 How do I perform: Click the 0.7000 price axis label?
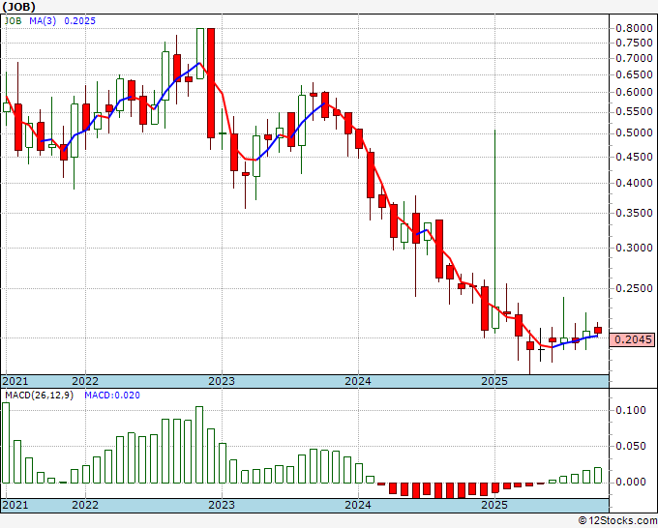(634, 58)
